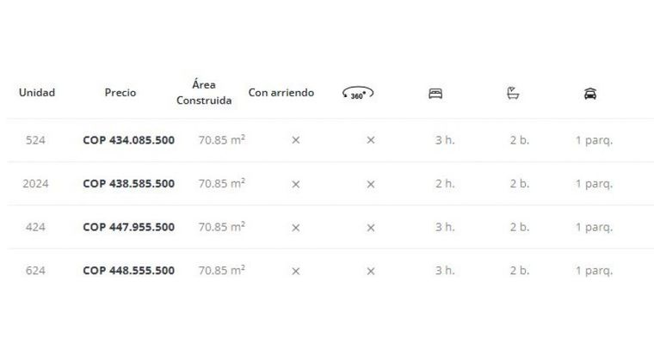Click the 2 h. bedrooms cell for unit 2024
The height and width of the screenshot is (361, 654).
coord(445,184)
